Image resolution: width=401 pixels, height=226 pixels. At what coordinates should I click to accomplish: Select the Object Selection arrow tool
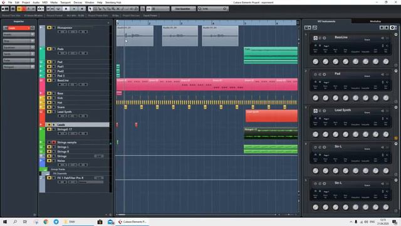coord(90,9)
